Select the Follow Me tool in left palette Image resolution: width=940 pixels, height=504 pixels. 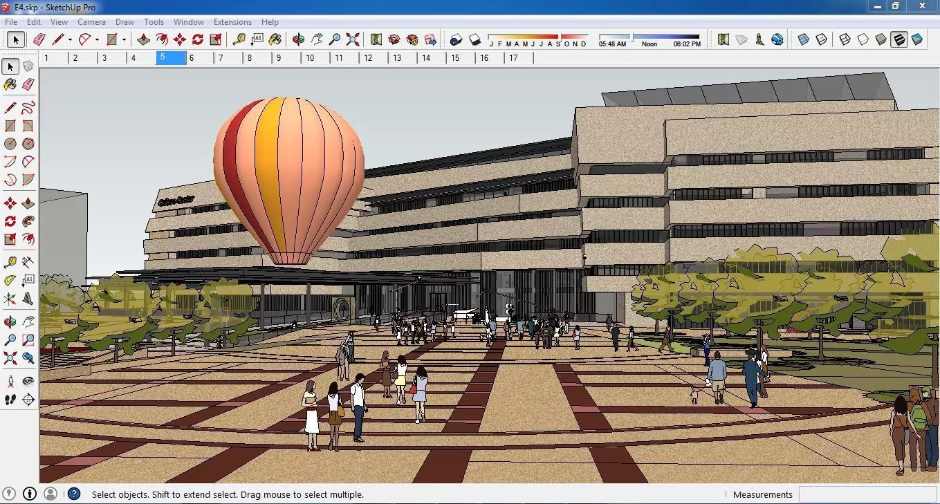28,221
